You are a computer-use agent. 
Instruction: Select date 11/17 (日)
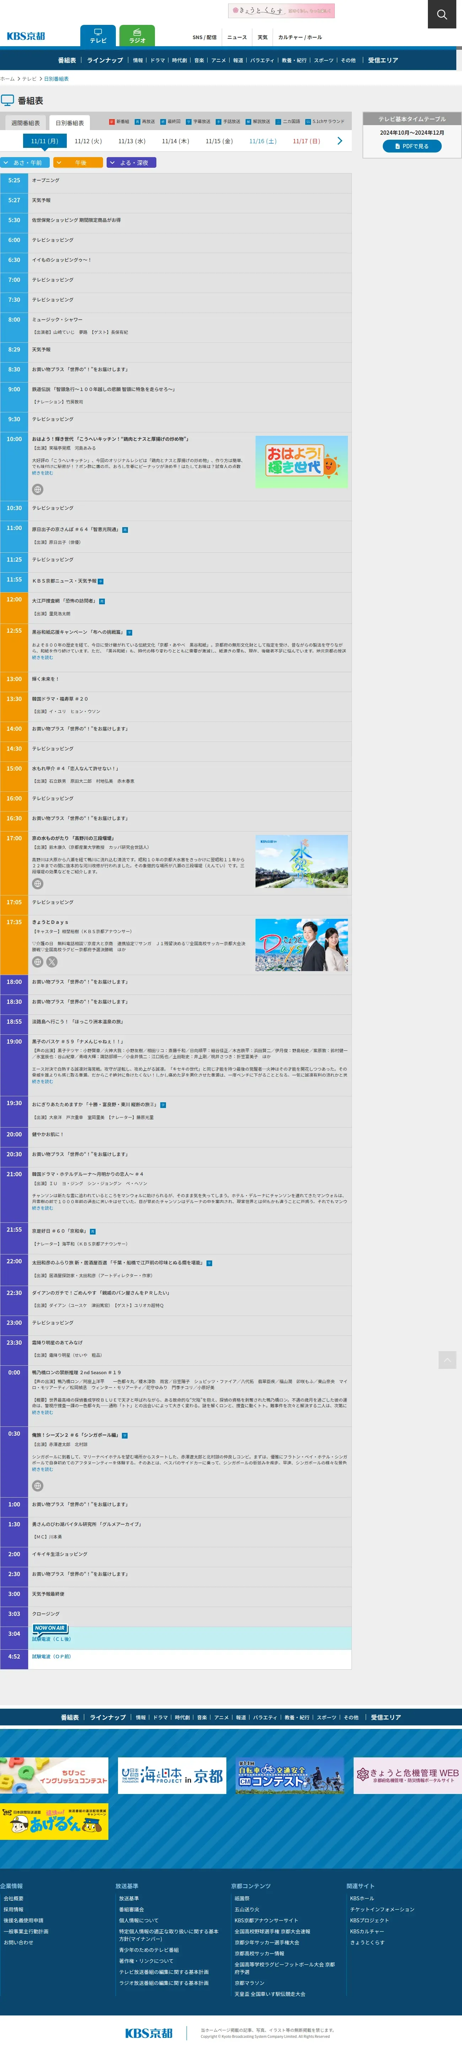click(x=306, y=141)
